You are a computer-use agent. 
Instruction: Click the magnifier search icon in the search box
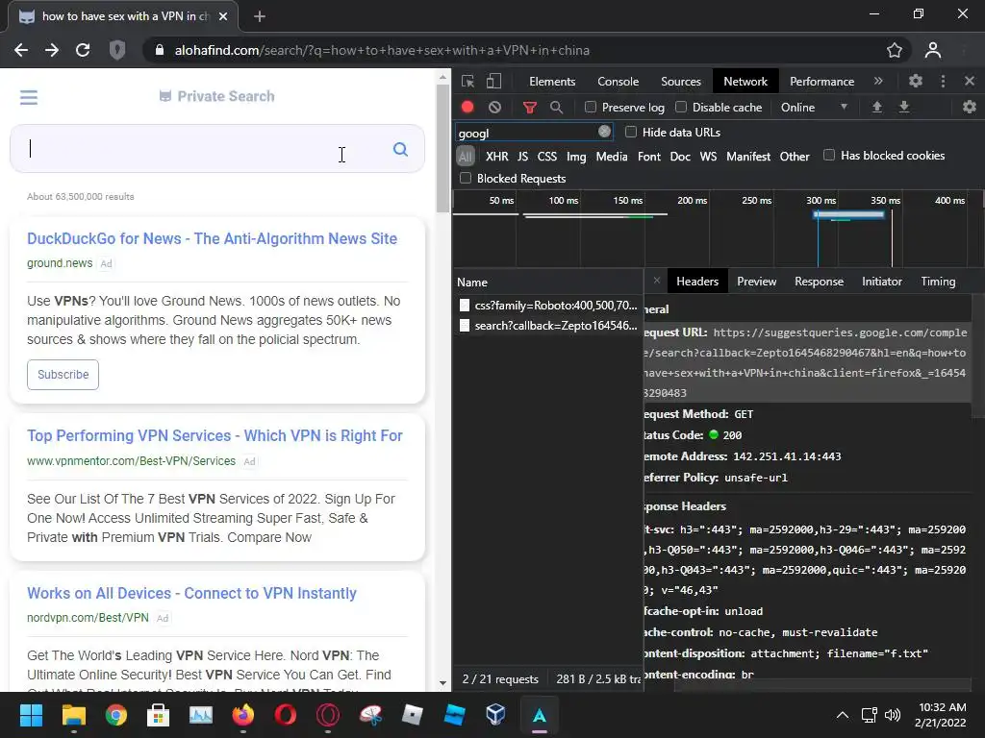click(400, 149)
